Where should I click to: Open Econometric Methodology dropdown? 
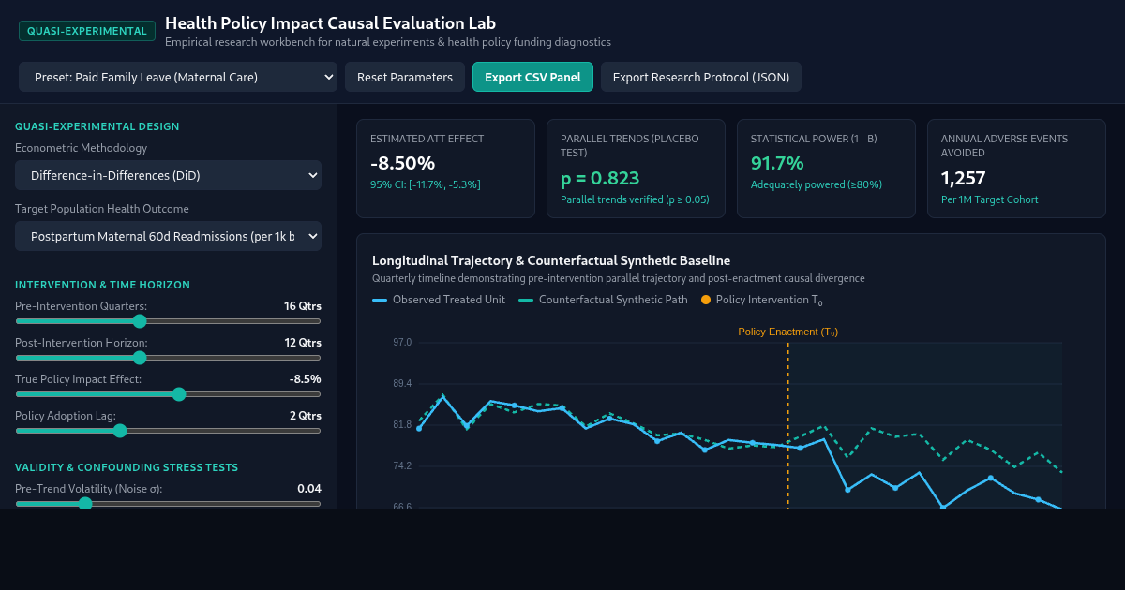[x=168, y=175]
